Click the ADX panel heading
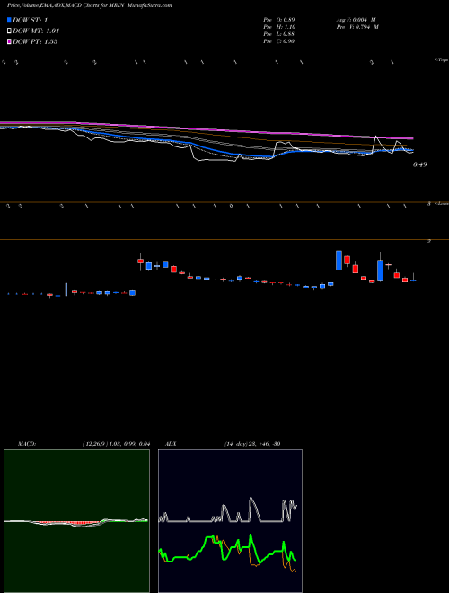The width and height of the screenshot is (449, 593). tap(171, 444)
